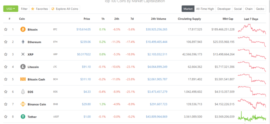The image size is (270, 124).
Task: Click the Last 7 Days column header
Action: pyautogui.click(x=251, y=19)
